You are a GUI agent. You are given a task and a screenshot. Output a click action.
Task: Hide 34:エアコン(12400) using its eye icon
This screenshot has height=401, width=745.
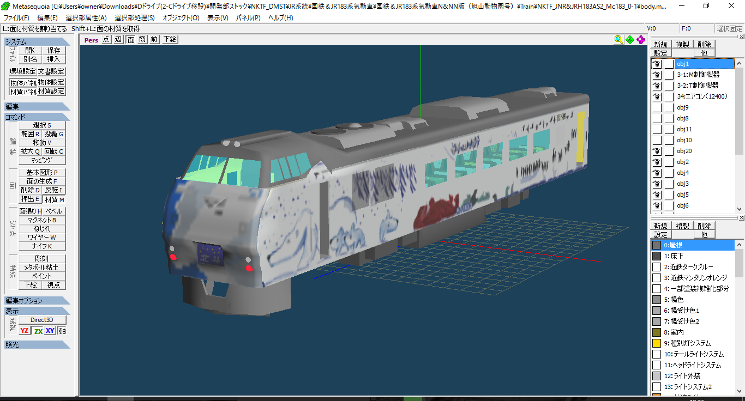(657, 96)
